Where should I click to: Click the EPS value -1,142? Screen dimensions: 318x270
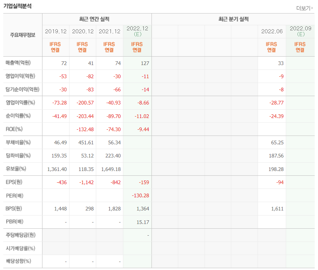[87, 183]
